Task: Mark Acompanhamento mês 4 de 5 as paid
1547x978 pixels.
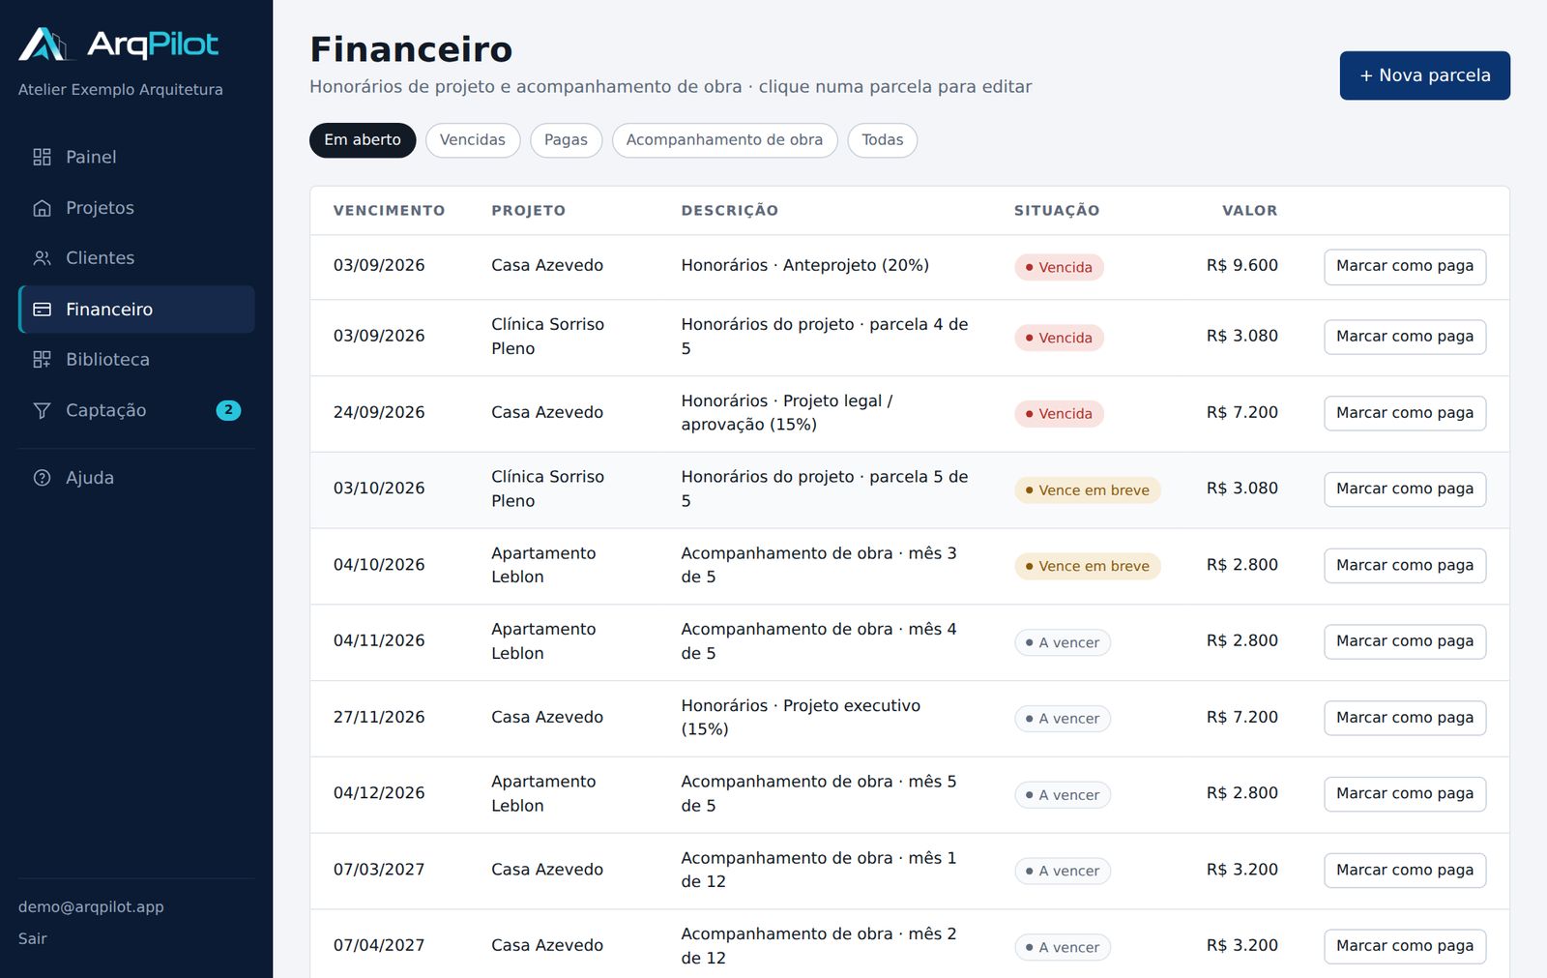Action: pyautogui.click(x=1405, y=641)
